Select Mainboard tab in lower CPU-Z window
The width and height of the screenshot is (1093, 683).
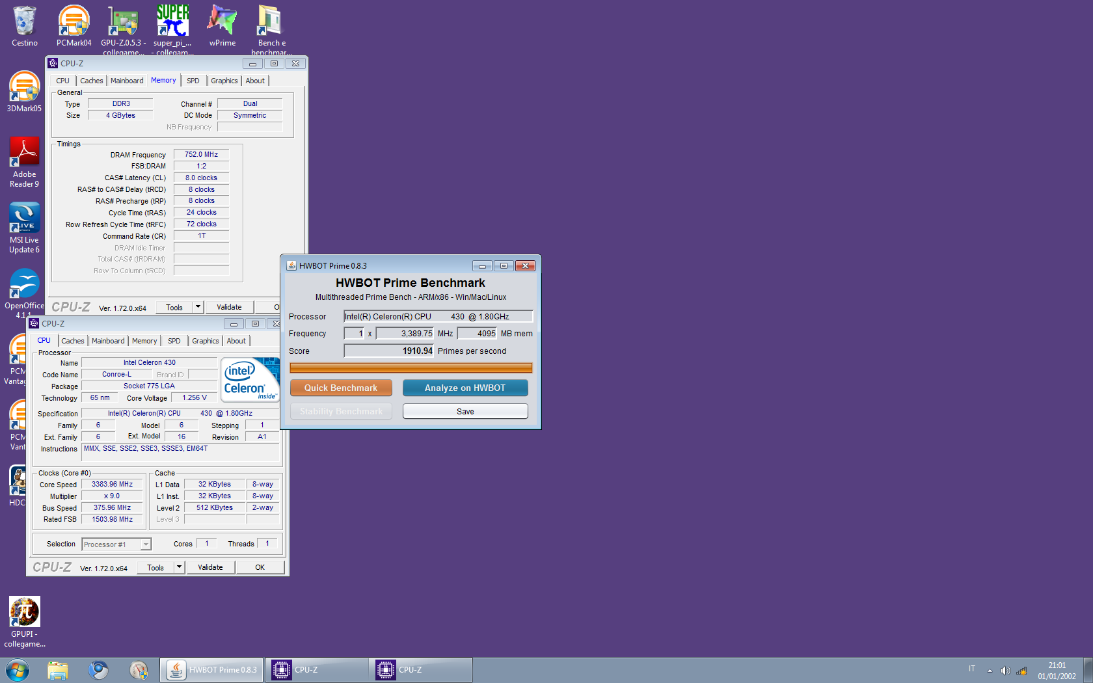108,341
